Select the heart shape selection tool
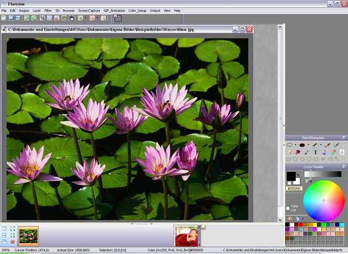Viewport: 348px width, 254px height. [330, 159]
